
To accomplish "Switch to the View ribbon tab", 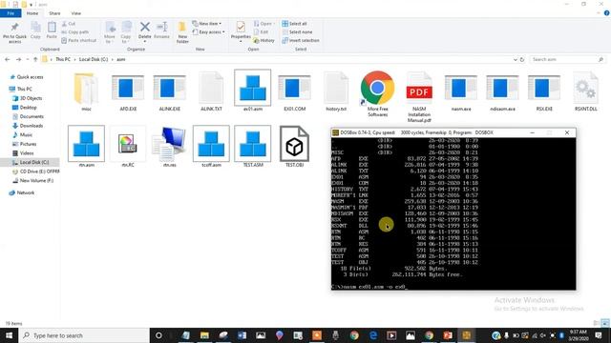I will coord(76,13).
